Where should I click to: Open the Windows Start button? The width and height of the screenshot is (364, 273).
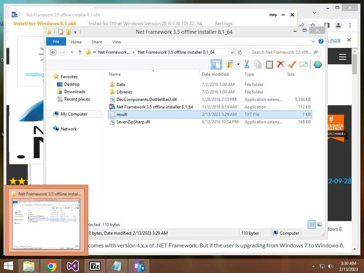[9, 266]
